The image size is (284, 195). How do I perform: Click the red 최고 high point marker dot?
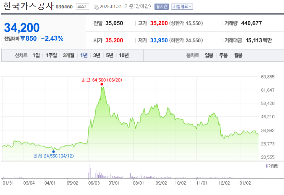click(102, 84)
